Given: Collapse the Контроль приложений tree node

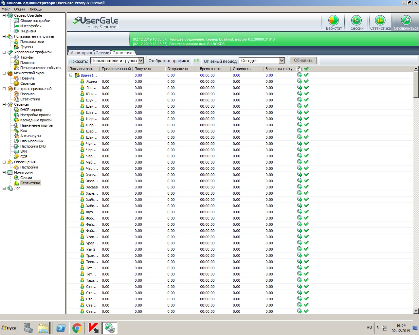Looking at the screenshot, I should pyautogui.click(x=4, y=89).
